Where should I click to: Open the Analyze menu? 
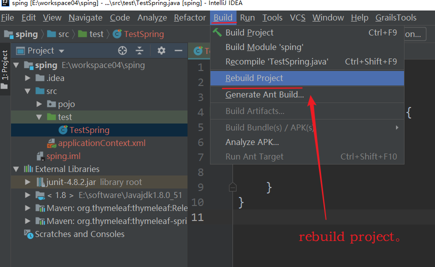(x=152, y=17)
